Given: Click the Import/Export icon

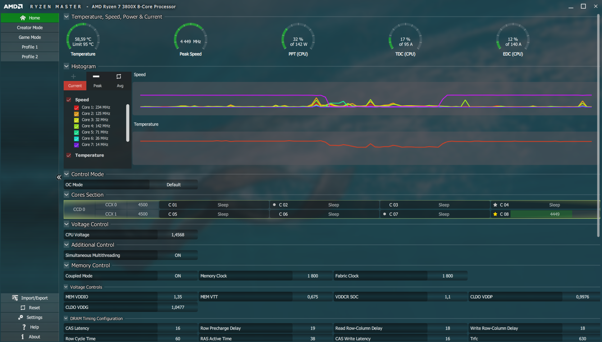Looking at the screenshot, I should (15, 298).
